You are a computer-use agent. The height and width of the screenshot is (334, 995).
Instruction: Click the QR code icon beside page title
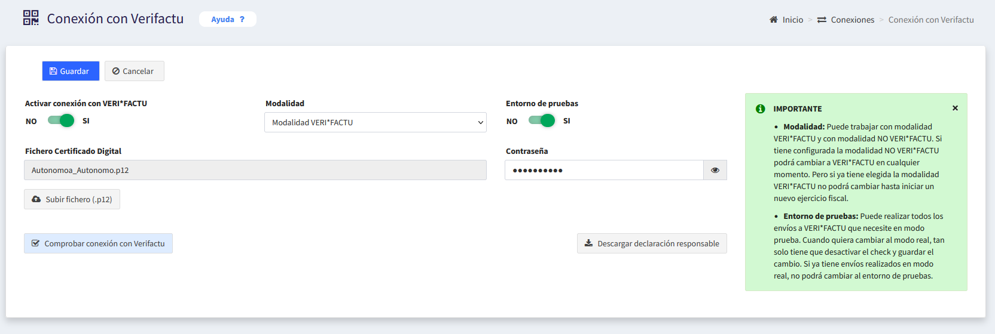coord(31,18)
